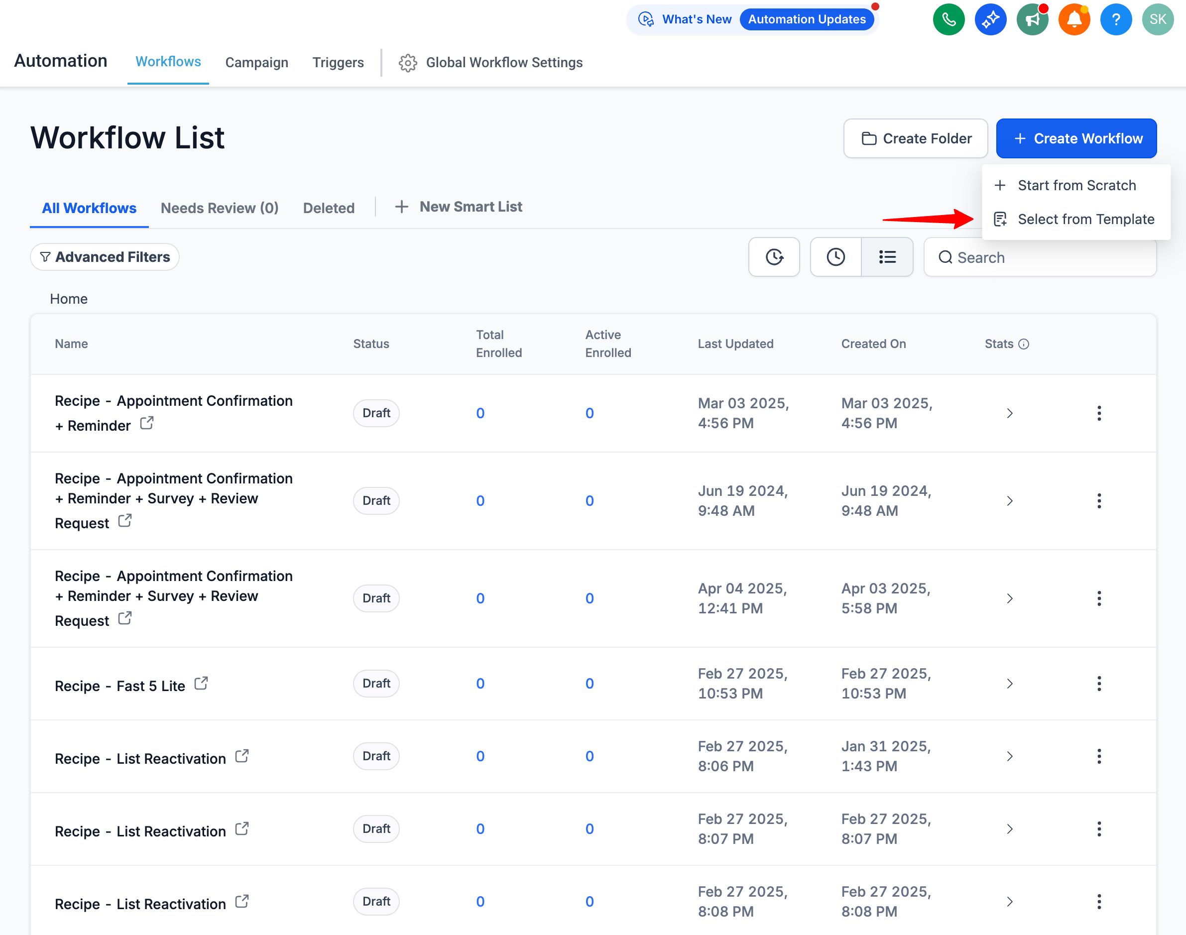Click the Last Updated column header
This screenshot has width=1186, height=935.
pyautogui.click(x=735, y=344)
